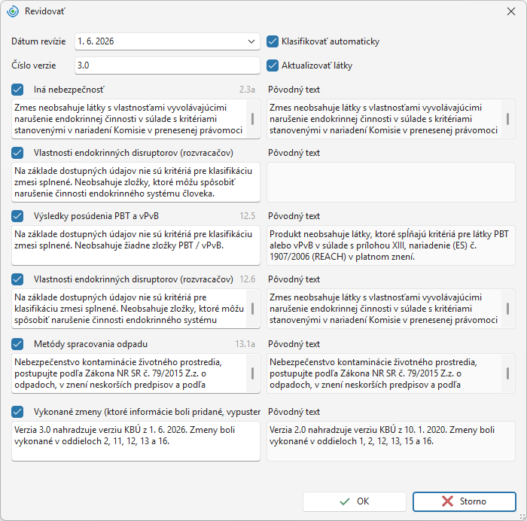Toggle the Aktualizovať látky checkbox
Screen dimensions: 527x521
[x=273, y=66]
